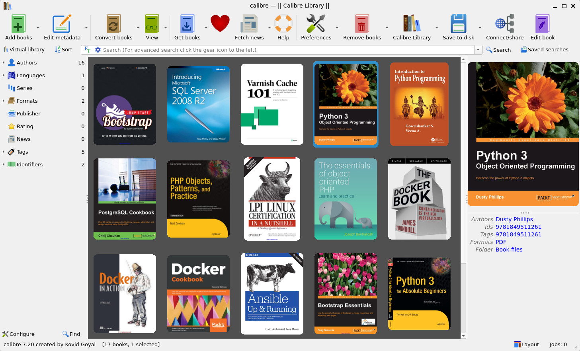The image size is (580, 351).
Task: Open Get books dropdown arrow
Action: [x=206, y=27]
